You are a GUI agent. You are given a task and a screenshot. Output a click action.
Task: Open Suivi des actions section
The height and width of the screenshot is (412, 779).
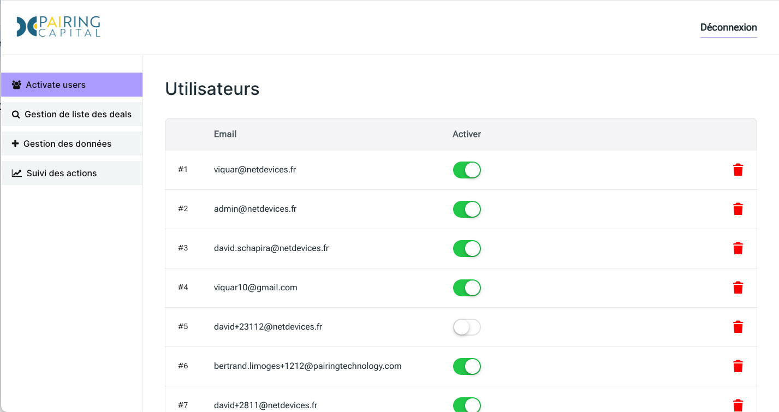coord(72,173)
